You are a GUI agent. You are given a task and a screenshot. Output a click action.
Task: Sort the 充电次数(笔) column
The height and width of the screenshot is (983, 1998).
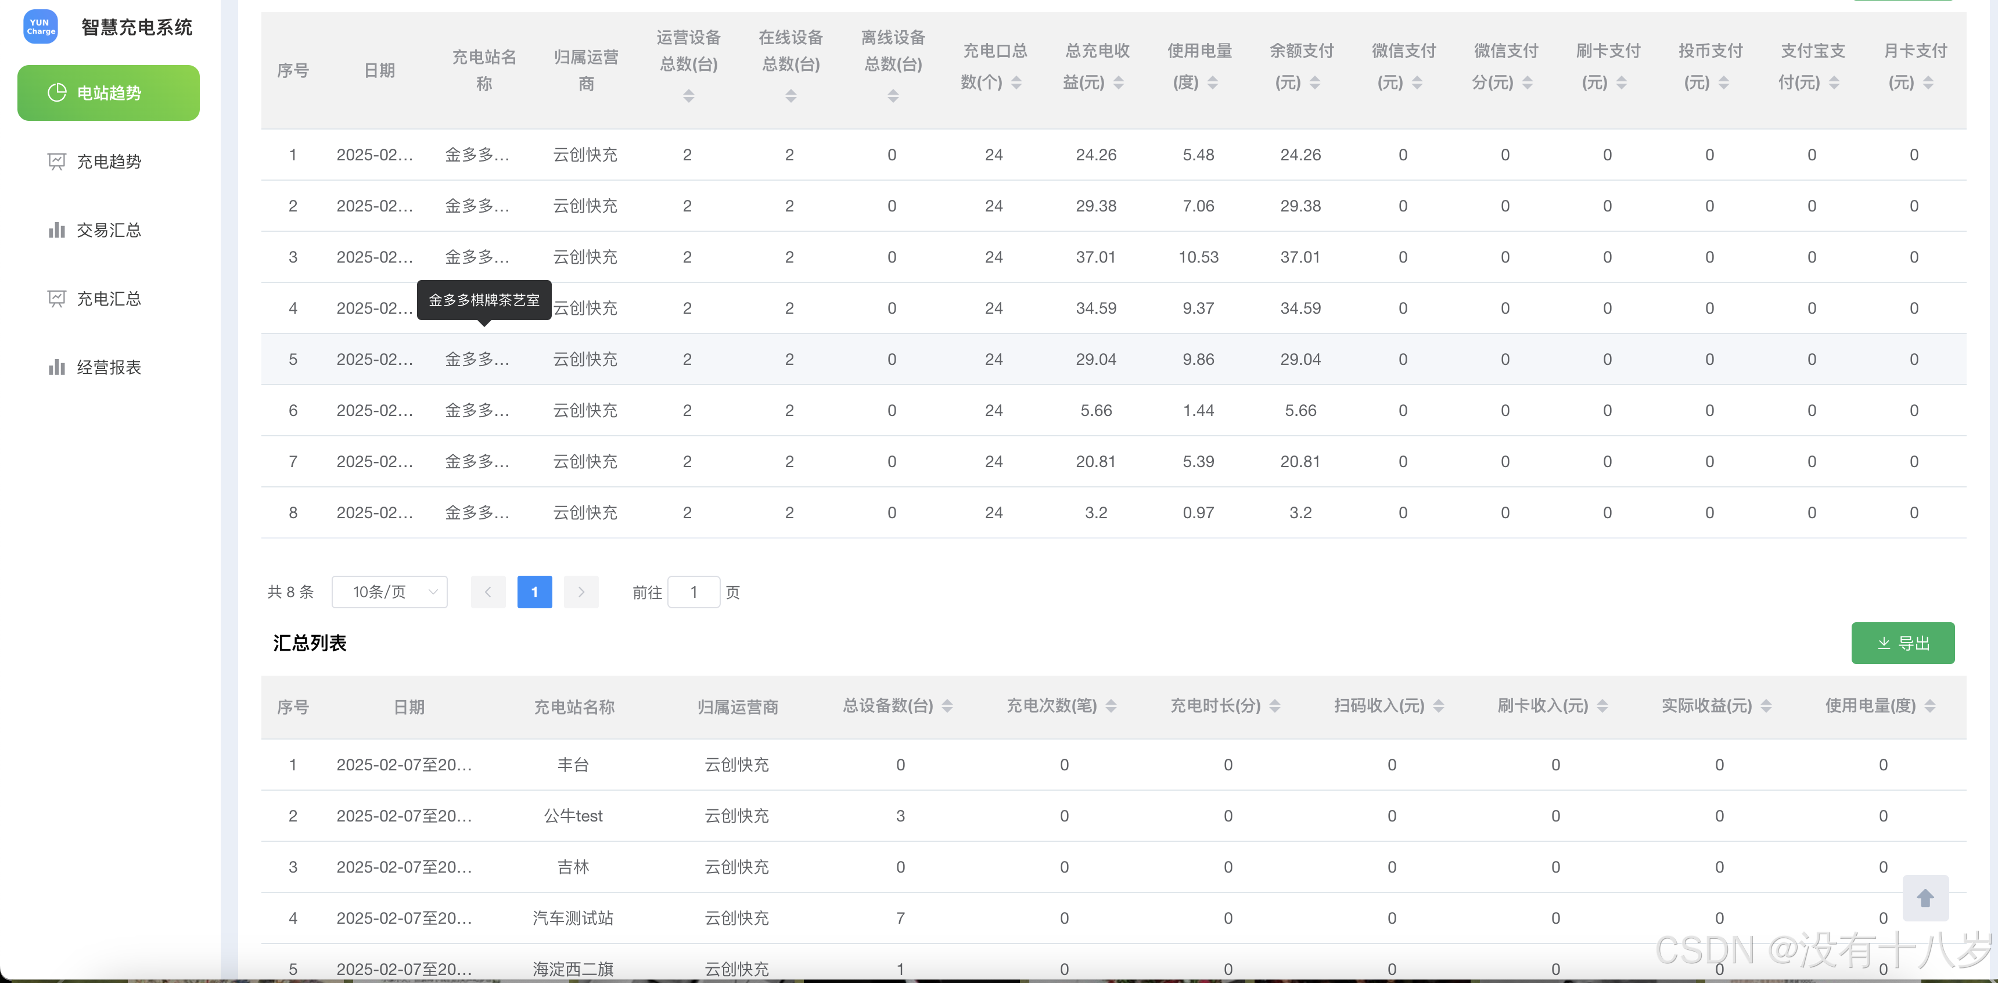(x=1111, y=706)
